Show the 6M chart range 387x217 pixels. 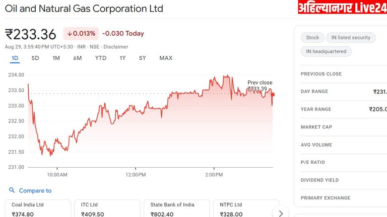click(x=77, y=58)
